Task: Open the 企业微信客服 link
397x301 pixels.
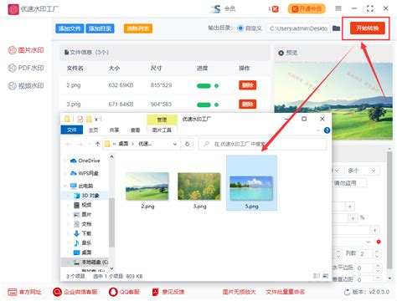Action: click(x=75, y=292)
